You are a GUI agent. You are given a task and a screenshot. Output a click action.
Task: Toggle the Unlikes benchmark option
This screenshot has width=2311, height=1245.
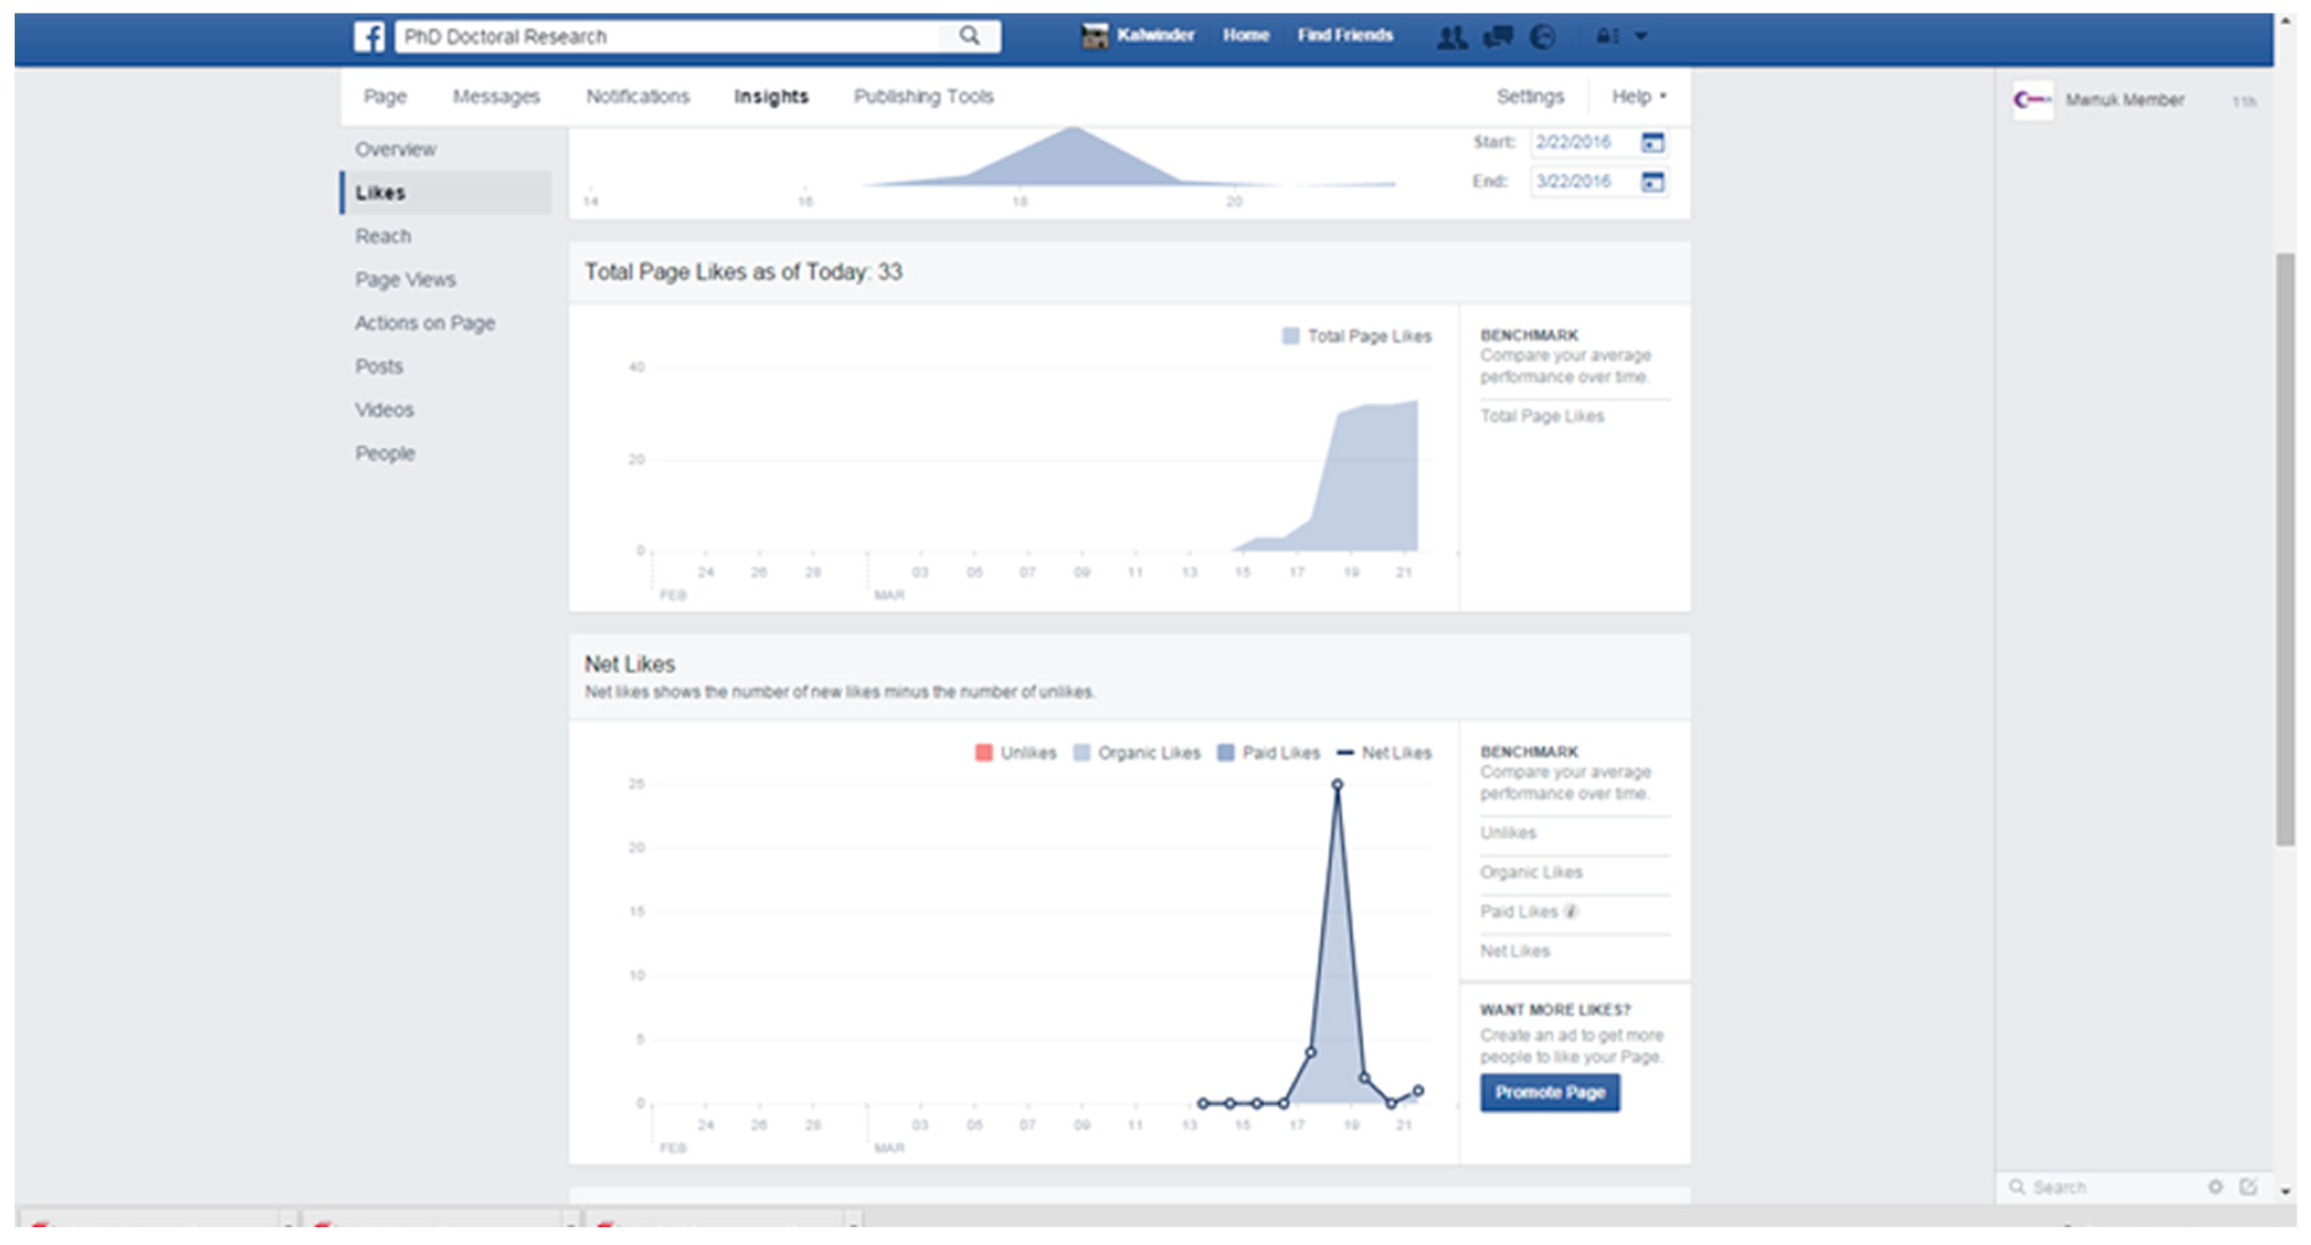(1508, 833)
